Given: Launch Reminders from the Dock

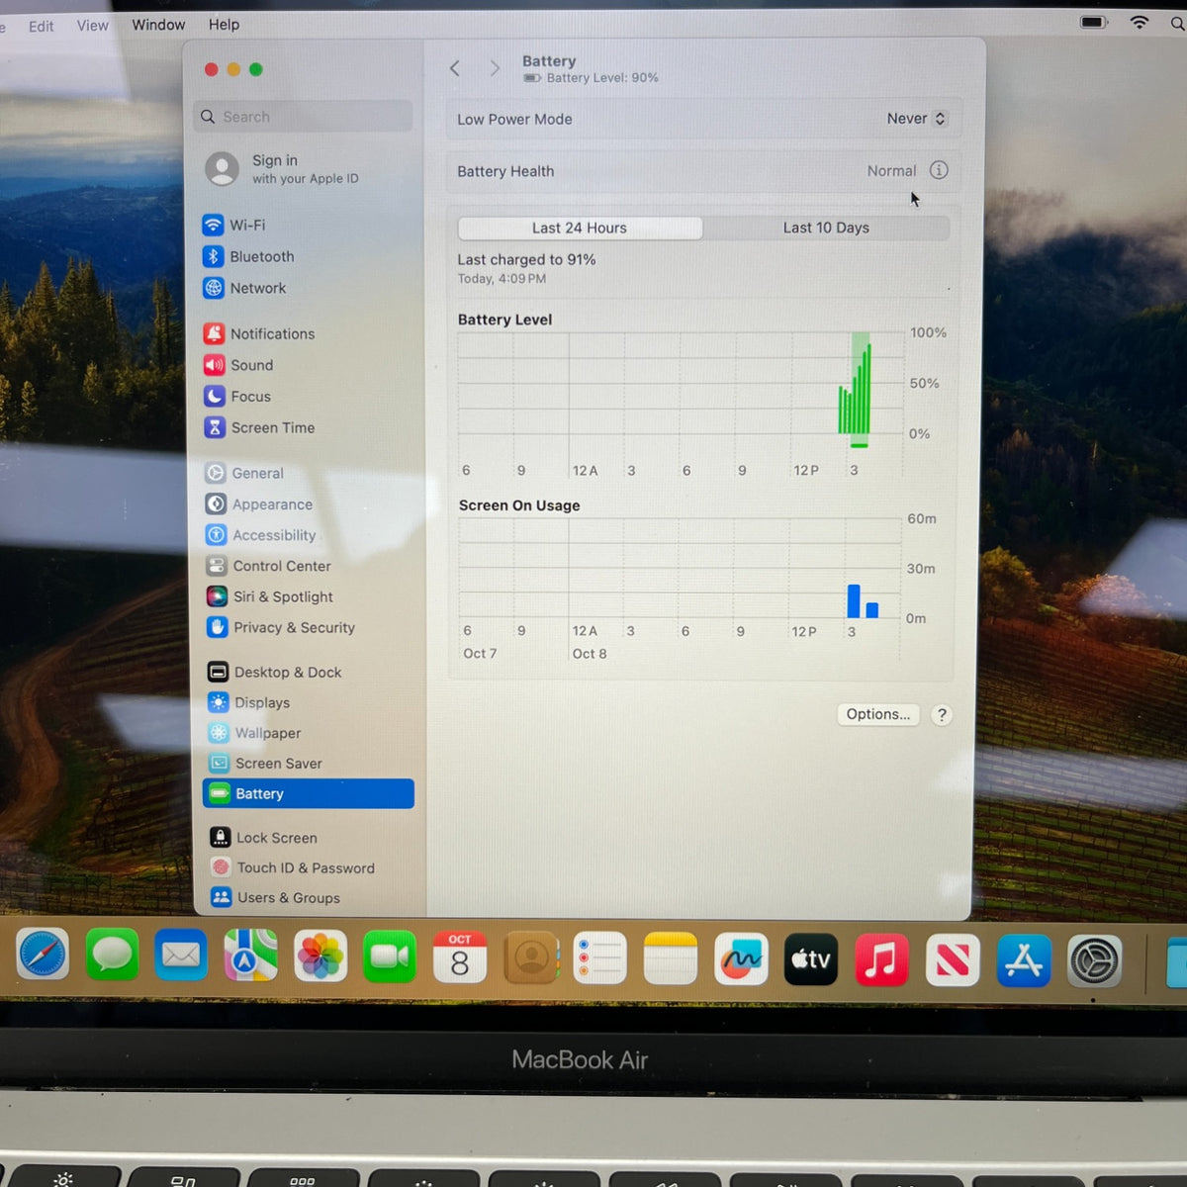Looking at the screenshot, I should click(600, 958).
